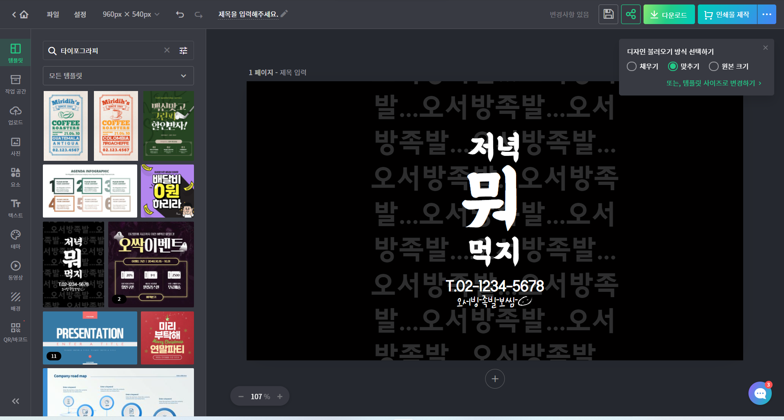Edit title with the pencil icon
784x420 pixels.
coord(284,14)
